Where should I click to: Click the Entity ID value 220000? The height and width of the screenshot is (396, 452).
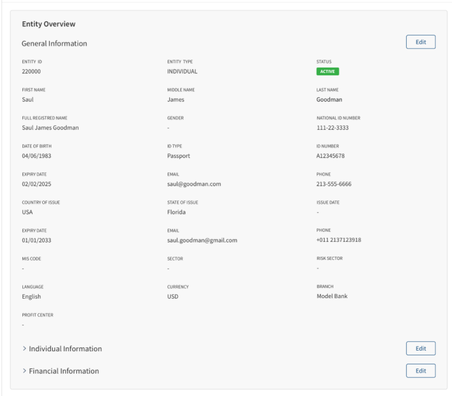tap(31, 71)
